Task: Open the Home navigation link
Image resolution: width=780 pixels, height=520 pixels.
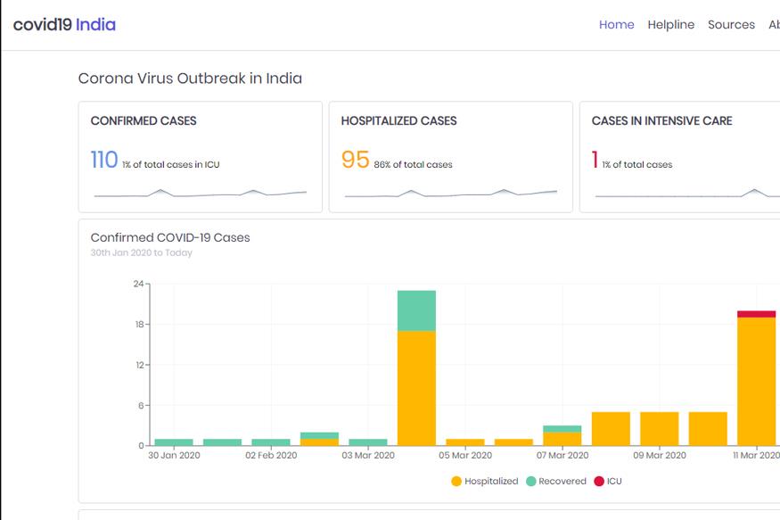Action: (616, 24)
